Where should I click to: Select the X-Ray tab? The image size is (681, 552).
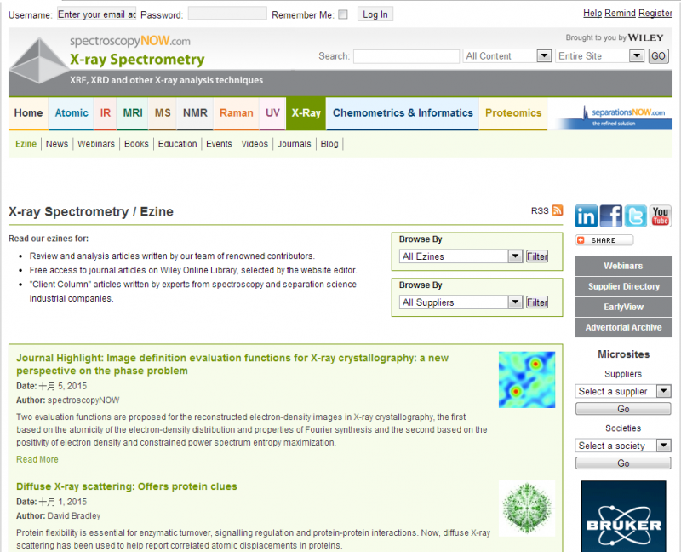(x=306, y=113)
